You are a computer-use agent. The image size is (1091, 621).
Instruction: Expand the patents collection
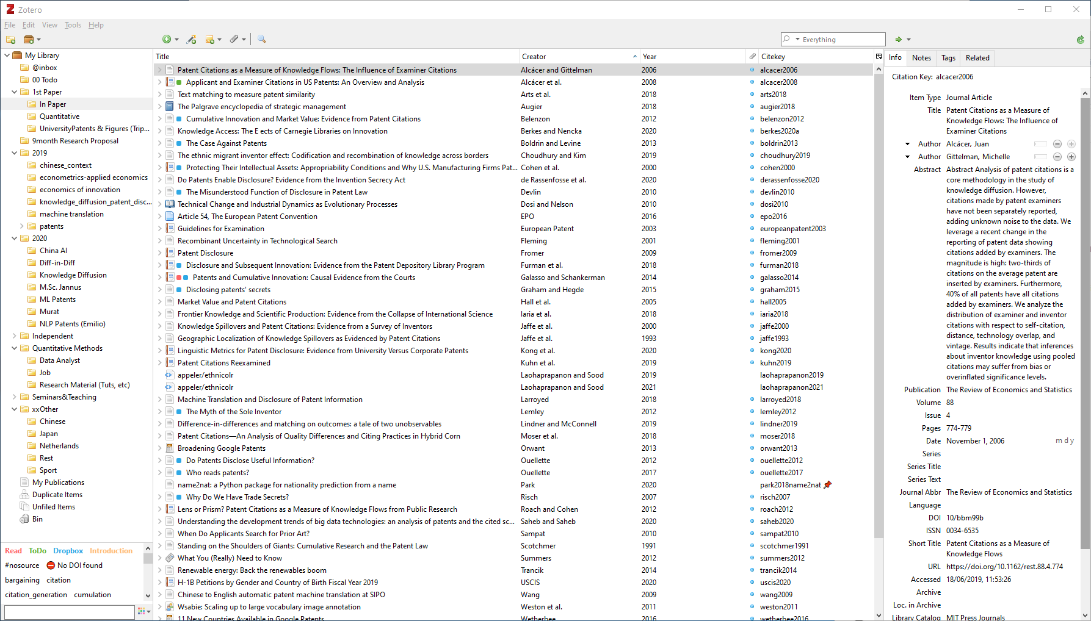(x=22, y=226)
